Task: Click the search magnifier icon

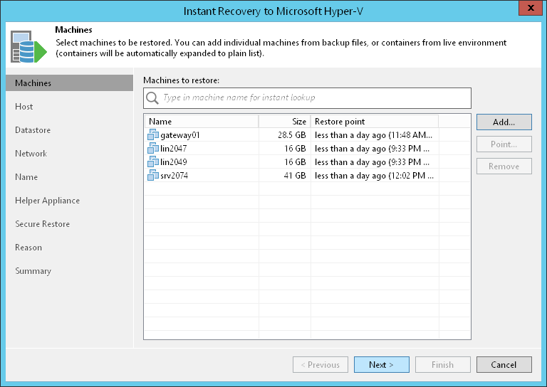Action: click(x=152, y=97)
